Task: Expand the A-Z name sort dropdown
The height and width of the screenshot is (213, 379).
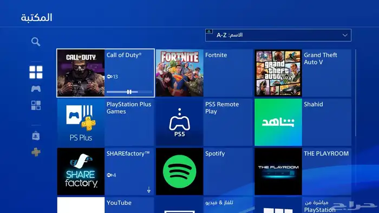Action: (278, 35)
